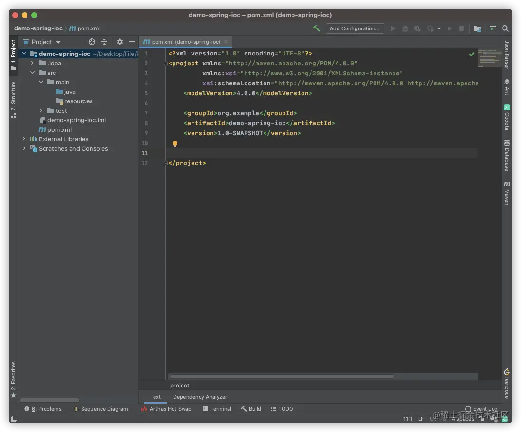
Task: Click the locate target icon in Project panel
Action: tap(92, 42)
